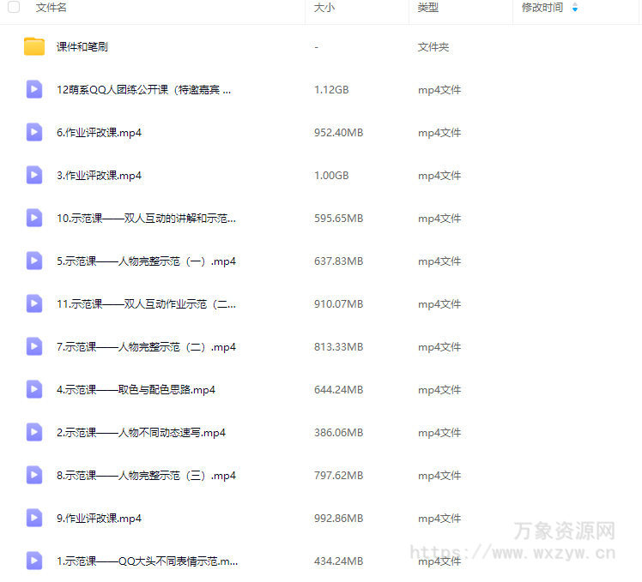642x582 pixels.
Task: Click video icon of 11.示范课 双人互动作业示范
Action: (34, 304)
